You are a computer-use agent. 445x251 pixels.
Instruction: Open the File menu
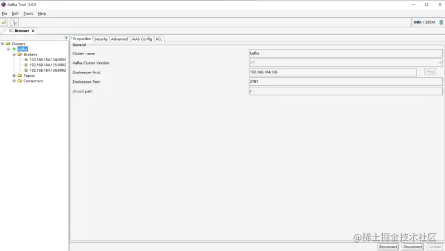coord(4,13)
